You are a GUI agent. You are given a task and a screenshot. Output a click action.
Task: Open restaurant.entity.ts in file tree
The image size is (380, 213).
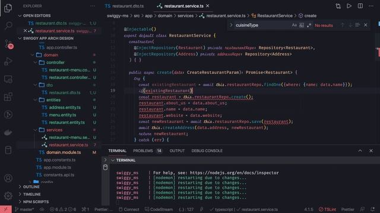tap(67, 122)
